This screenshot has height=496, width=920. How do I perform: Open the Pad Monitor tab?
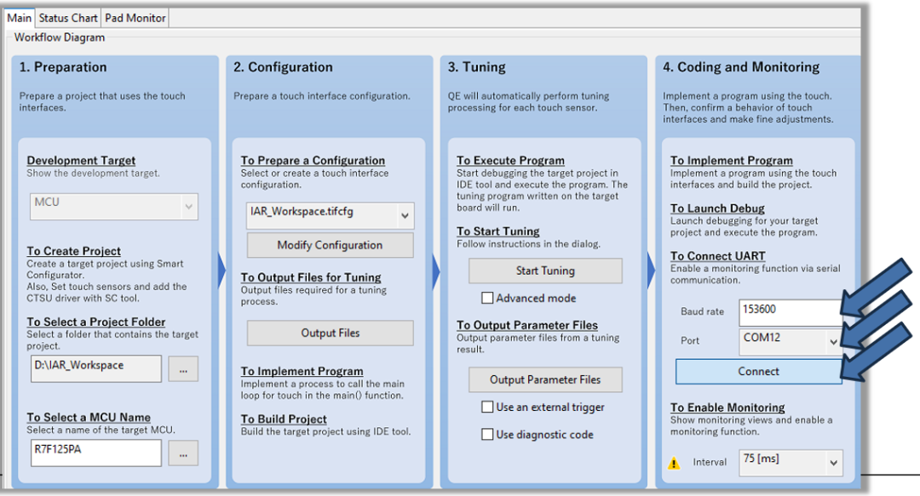135,18
